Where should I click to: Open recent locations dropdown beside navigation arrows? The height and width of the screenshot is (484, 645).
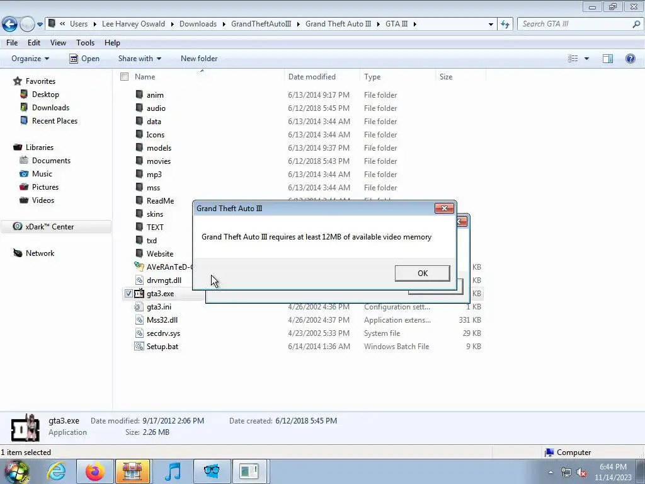[40, 25]
